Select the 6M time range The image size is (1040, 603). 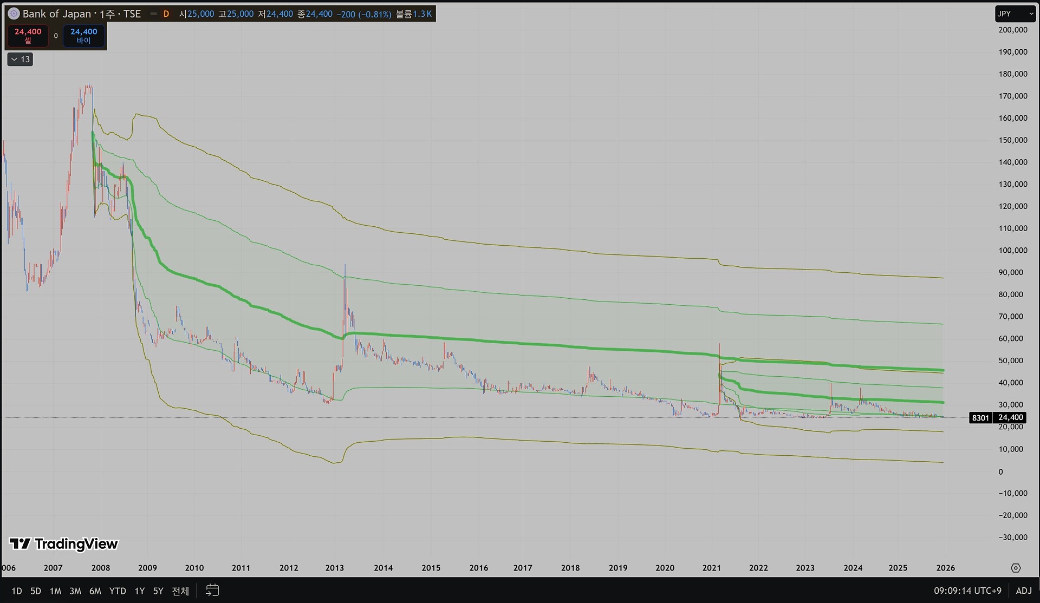[x=95, y=591]
